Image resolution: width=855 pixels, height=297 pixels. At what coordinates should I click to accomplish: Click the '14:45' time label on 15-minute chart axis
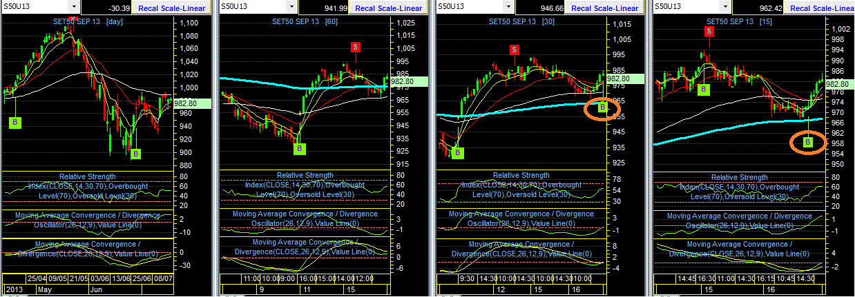[686, 279]
